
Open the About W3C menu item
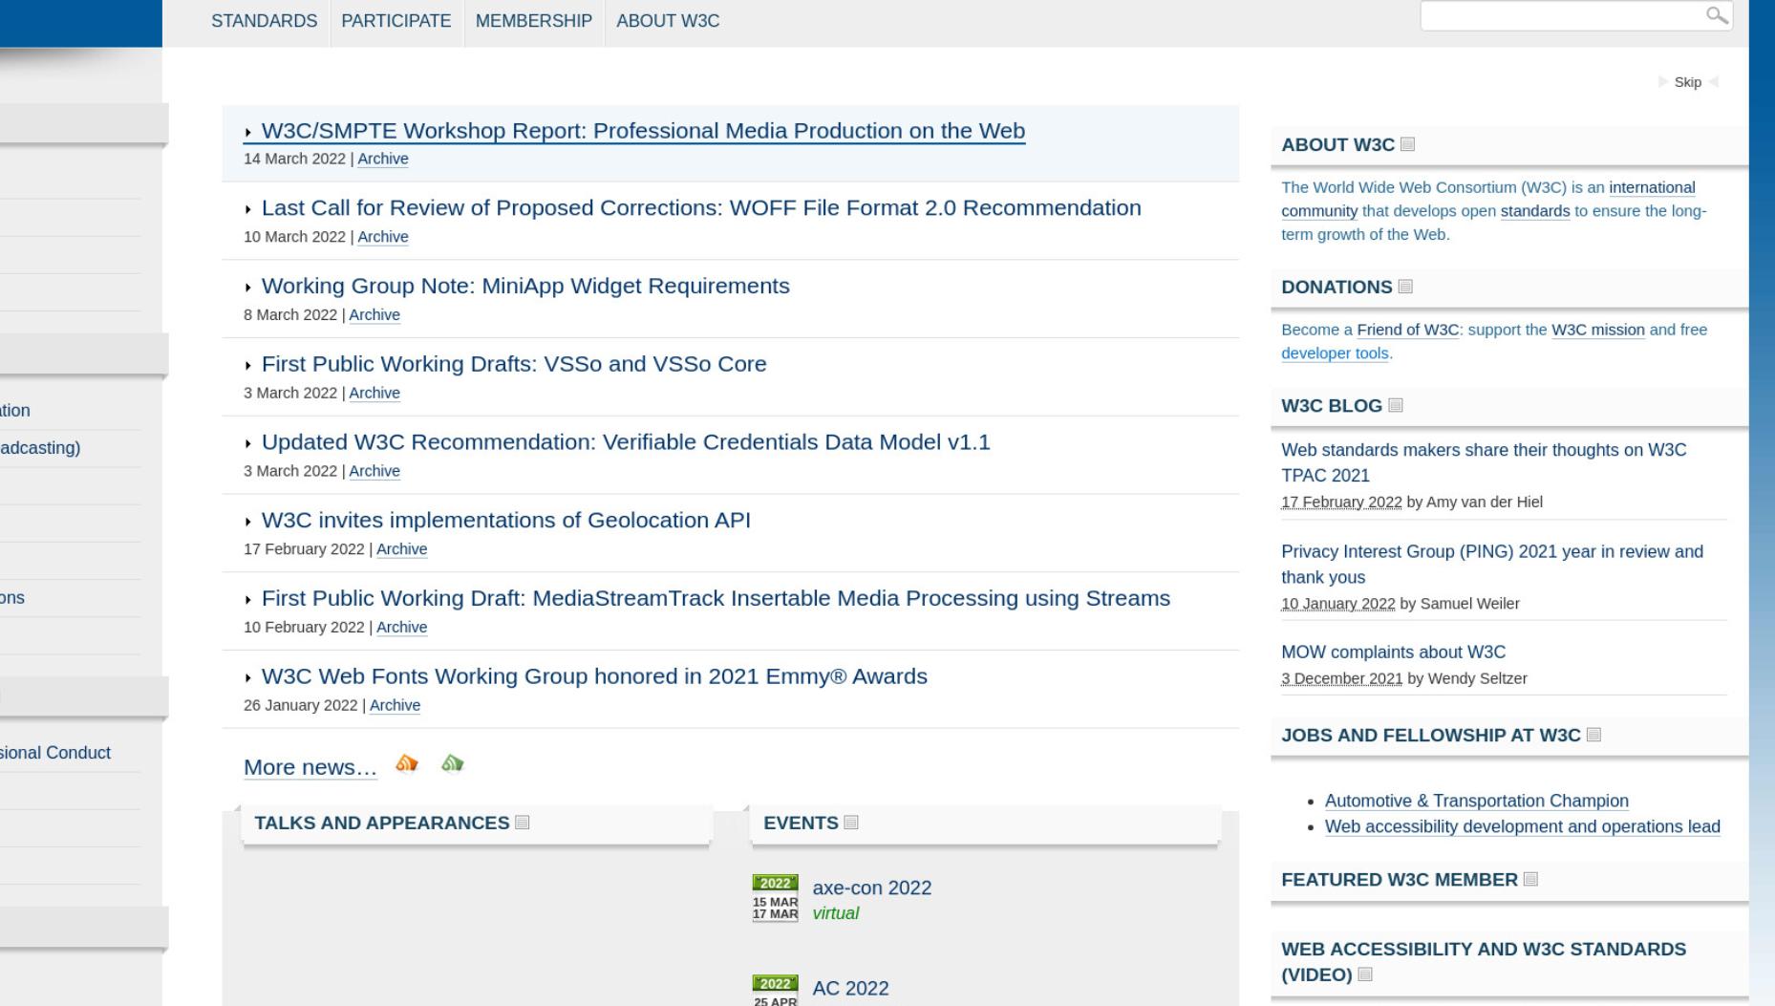[668, 21]
